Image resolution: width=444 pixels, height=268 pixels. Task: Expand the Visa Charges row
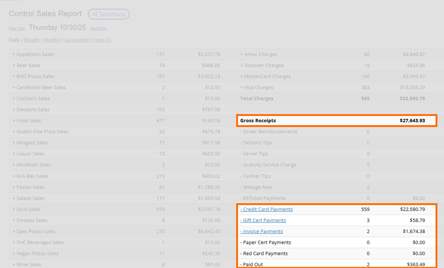pyautogui.click(x=257, y=87)
